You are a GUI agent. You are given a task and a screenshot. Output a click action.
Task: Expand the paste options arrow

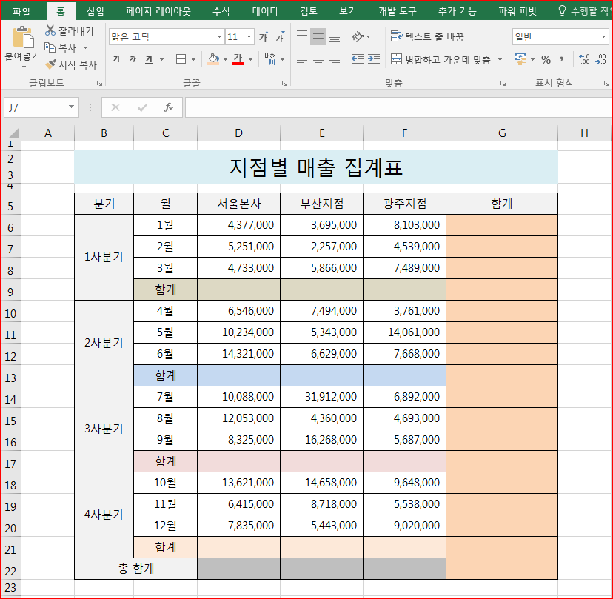click(x=24, y=67)
